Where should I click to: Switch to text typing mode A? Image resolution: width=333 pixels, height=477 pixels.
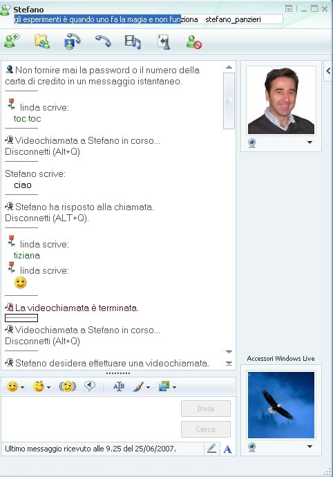pos(227,449)
